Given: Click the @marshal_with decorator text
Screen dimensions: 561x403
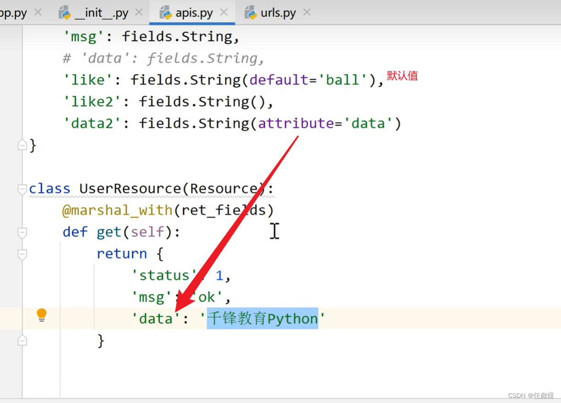Looking at the screenshot, I should (x=117, y=210).
